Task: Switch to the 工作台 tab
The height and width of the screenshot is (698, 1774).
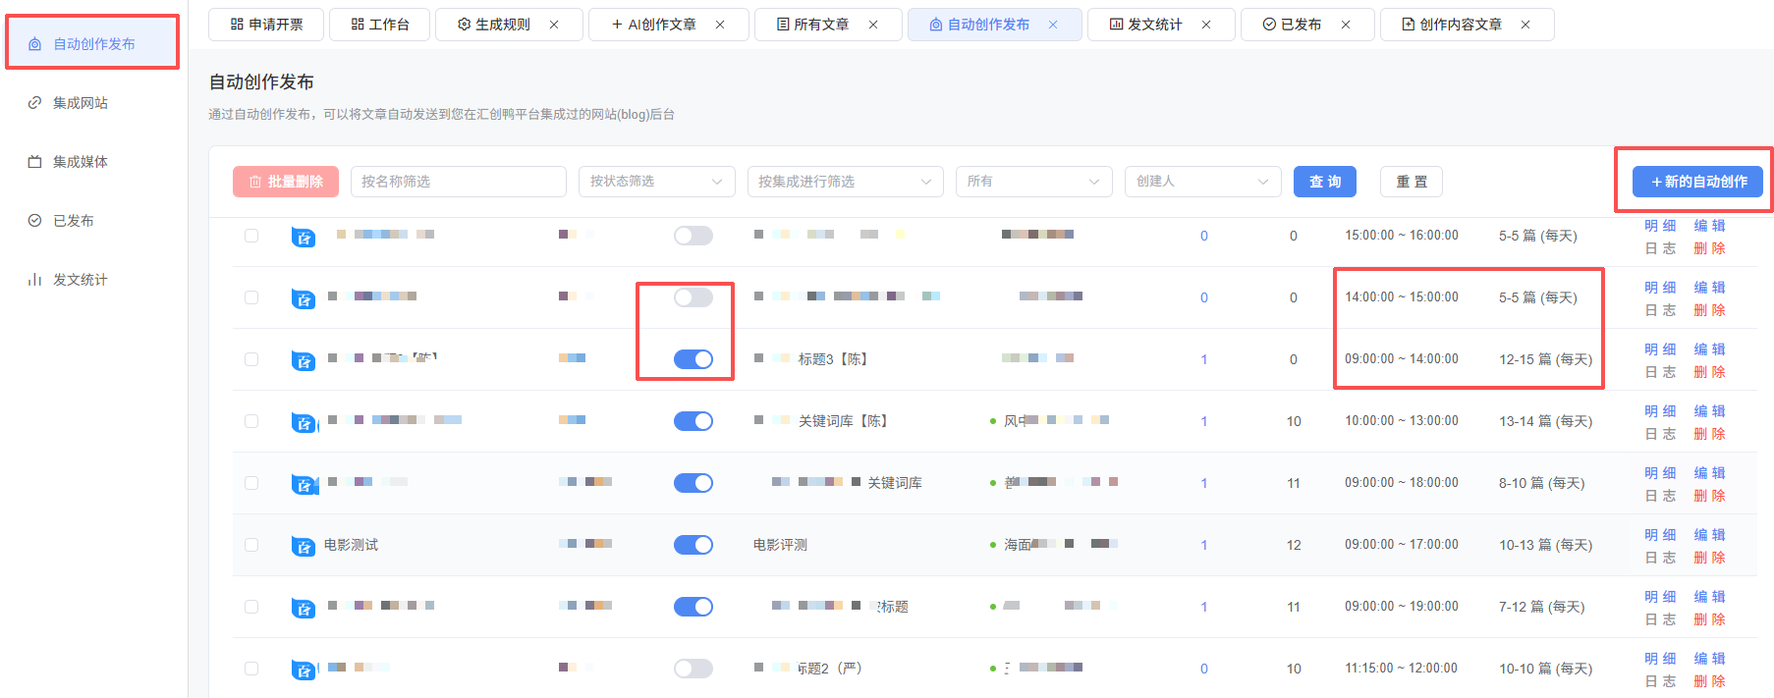Action: pos(379,25)
